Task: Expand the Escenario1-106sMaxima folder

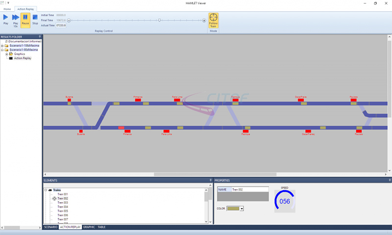Action: coord(2,45)
